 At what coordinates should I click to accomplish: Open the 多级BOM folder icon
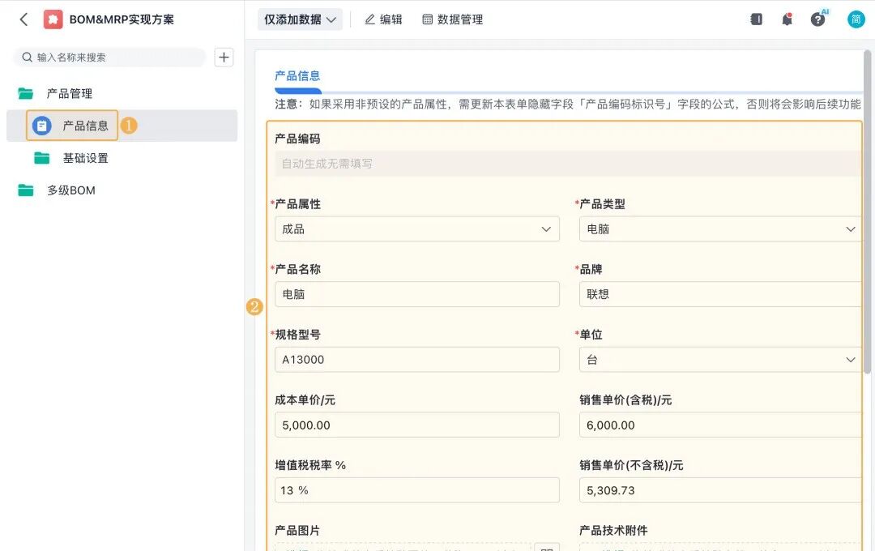(26, 190)
